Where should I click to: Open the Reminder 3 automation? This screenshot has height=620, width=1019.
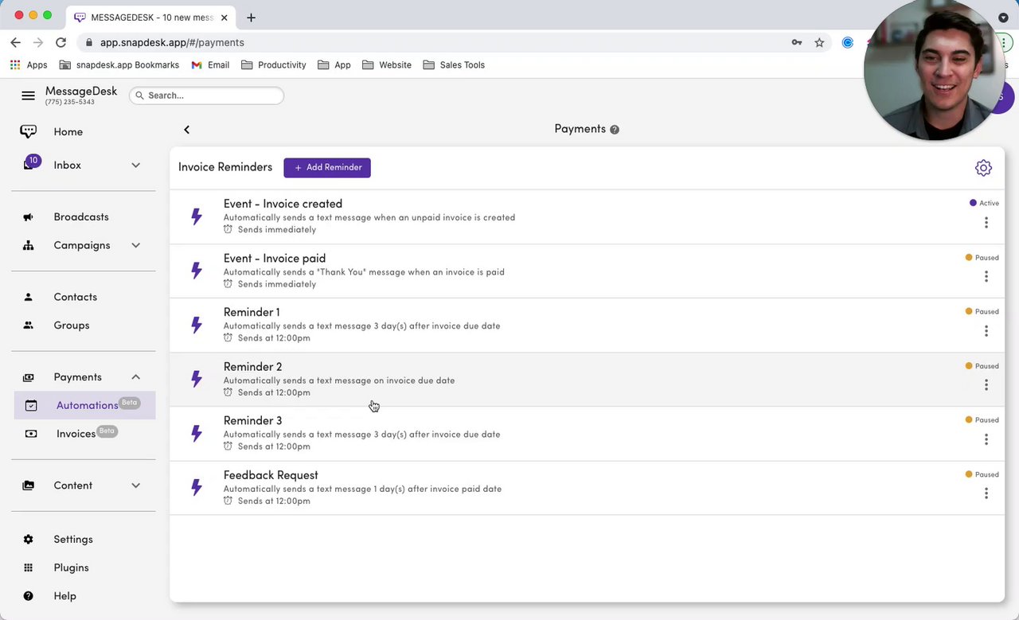252,421
